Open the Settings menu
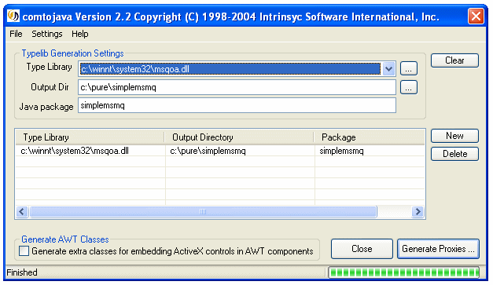This screenshot has width=493, height=285. 47,34
